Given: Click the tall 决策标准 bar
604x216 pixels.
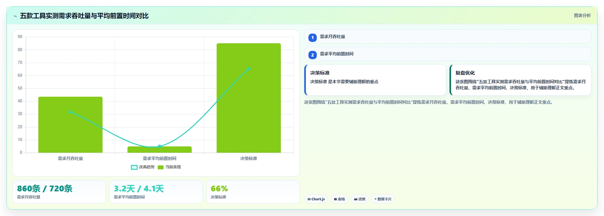Looking at the screenshot, I should pyautogui.click(x=249, y=98).
